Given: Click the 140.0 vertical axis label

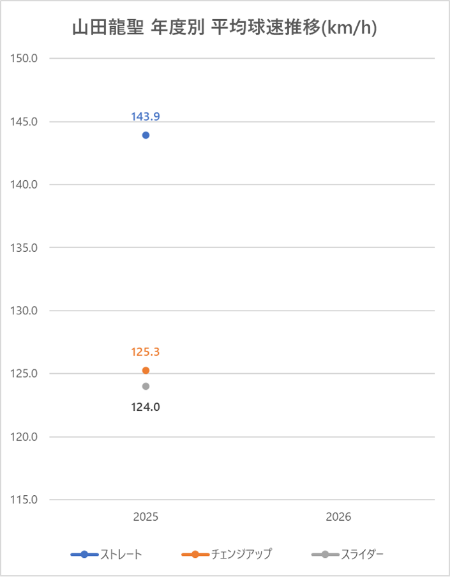Looking at the screenshot, I should click(26, 185).
